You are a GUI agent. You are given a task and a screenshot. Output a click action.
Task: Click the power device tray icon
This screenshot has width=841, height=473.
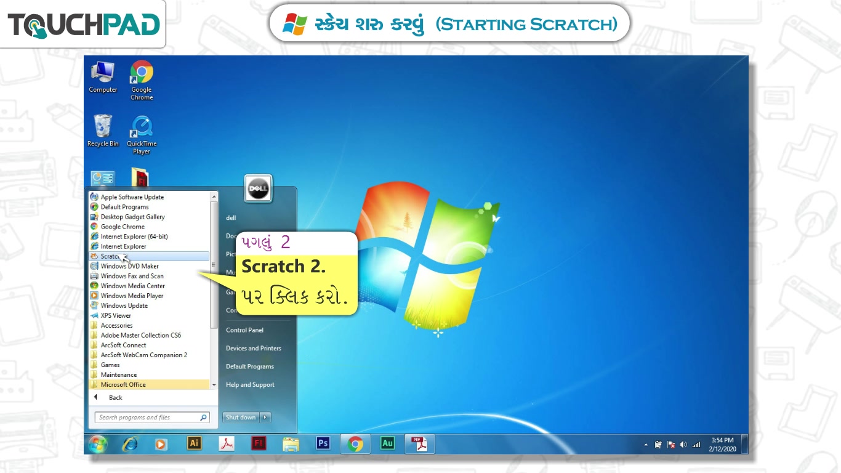658,444
